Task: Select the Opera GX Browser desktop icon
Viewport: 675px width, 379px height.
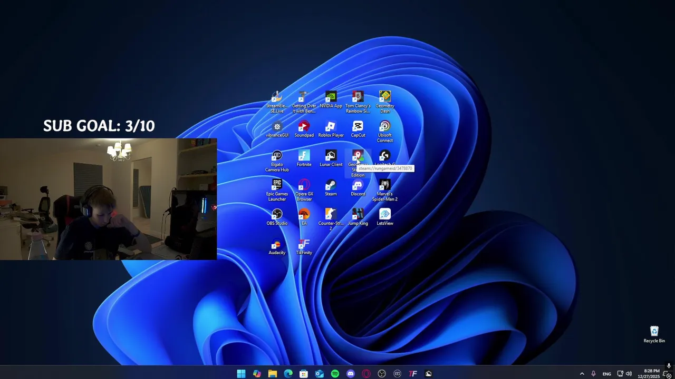Action: [x=304, y=190]
